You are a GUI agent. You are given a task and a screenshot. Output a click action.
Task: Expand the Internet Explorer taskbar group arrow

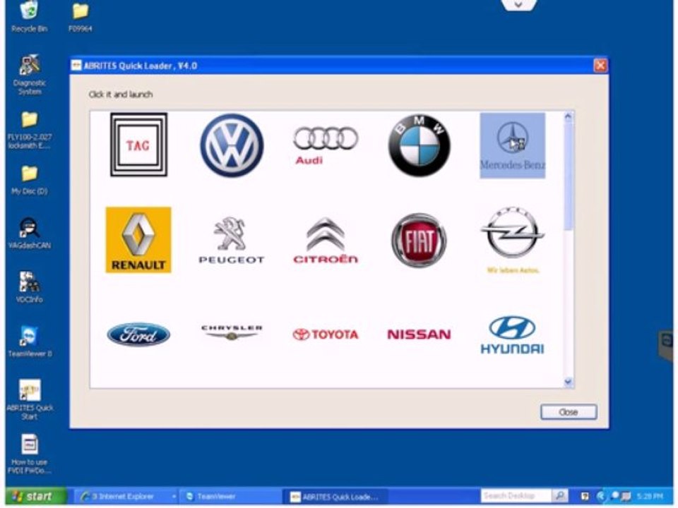pyautogui.click(x=174, y=497)
